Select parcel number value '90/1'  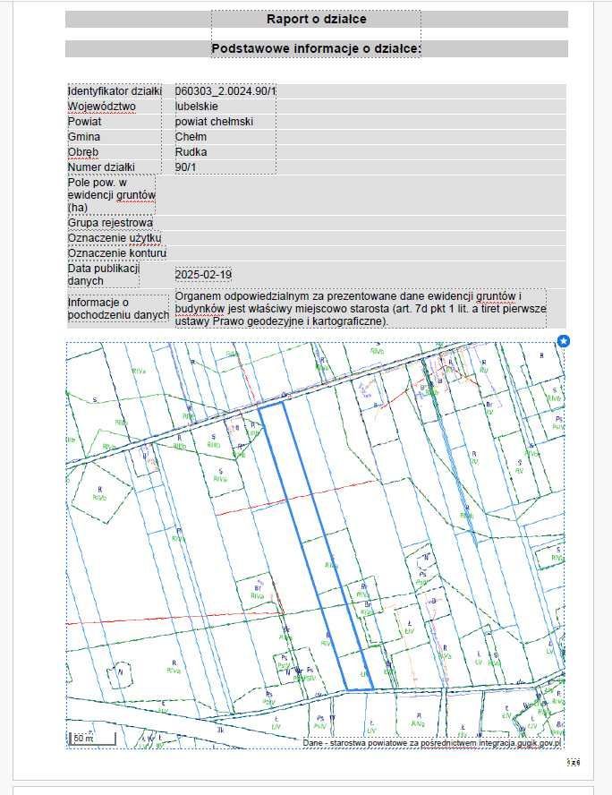pos(185,167)
